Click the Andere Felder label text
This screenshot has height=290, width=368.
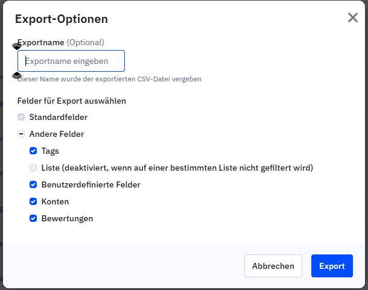point(56,134)
